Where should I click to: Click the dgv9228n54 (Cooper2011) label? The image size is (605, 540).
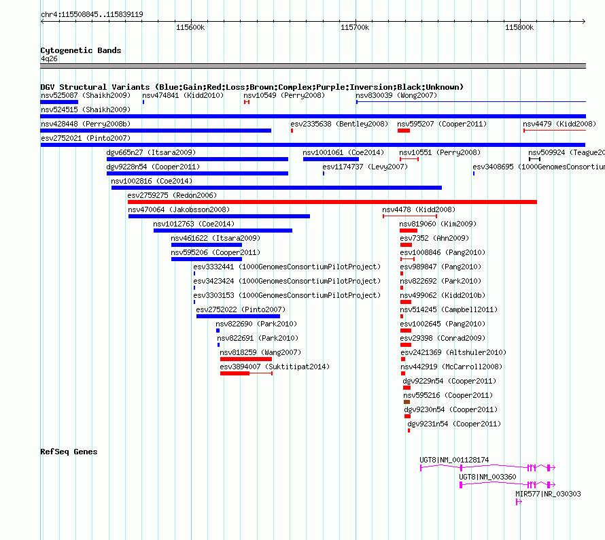(153, 167)
